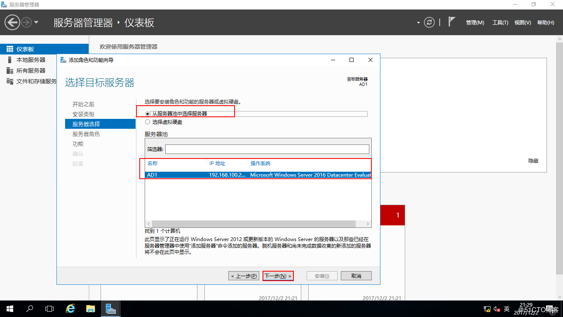
Task: Click the 仪表板 dashboard icon in sidebar
Action: (10, 49)
